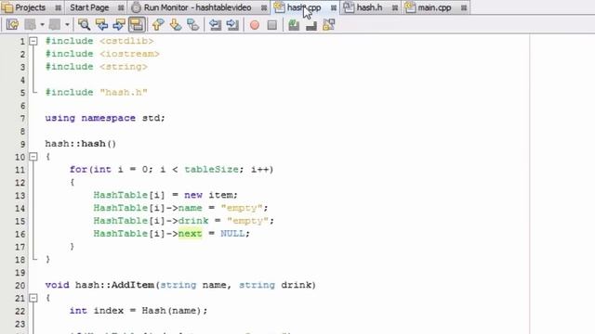Switch to the Start Page tab
Viewport: 595px width, 334px height.
coord(89,7)
